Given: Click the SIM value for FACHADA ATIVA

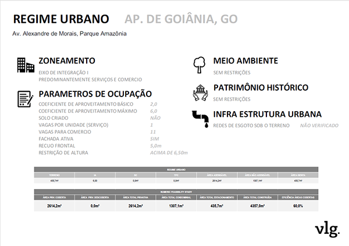Looking at the screenshot, I should (155, 138).
